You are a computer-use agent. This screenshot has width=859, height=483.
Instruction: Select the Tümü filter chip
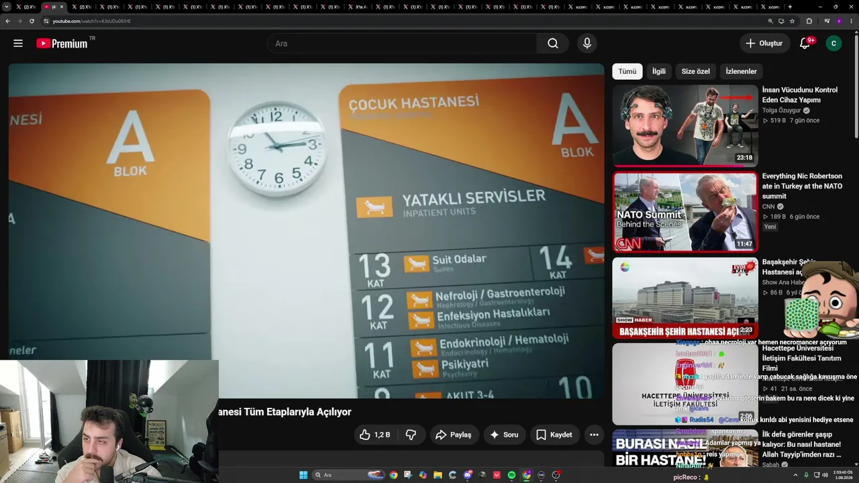[x=627, y=71]
